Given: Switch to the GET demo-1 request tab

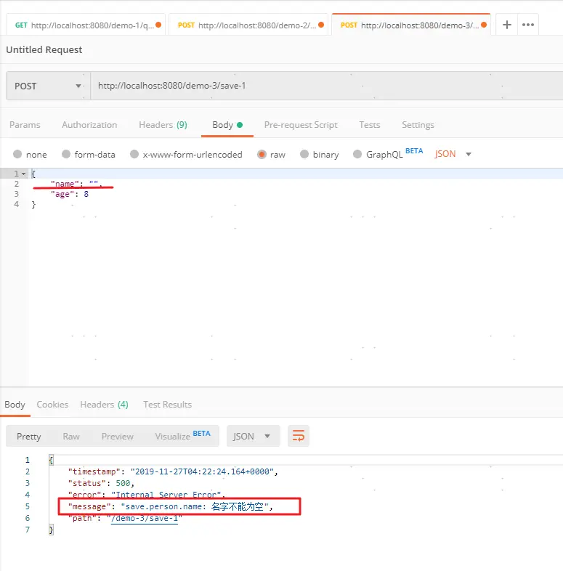Looking at the screenshot, I should pyautogui.click(x=86, y=25).
